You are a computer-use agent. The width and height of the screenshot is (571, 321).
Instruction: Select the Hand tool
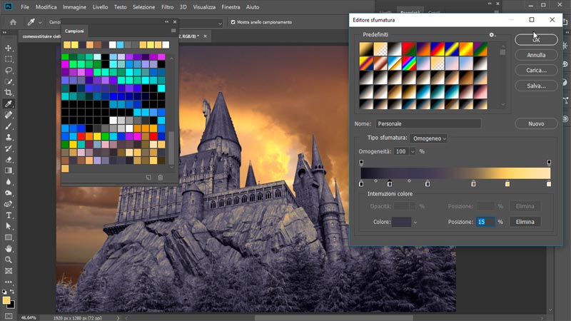click(9, 249)
